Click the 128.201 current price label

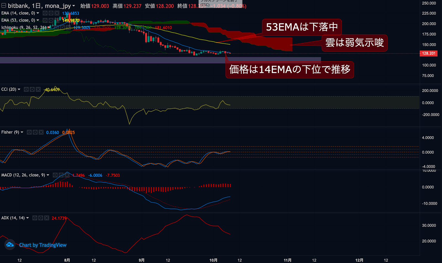(x=428, y=53)
